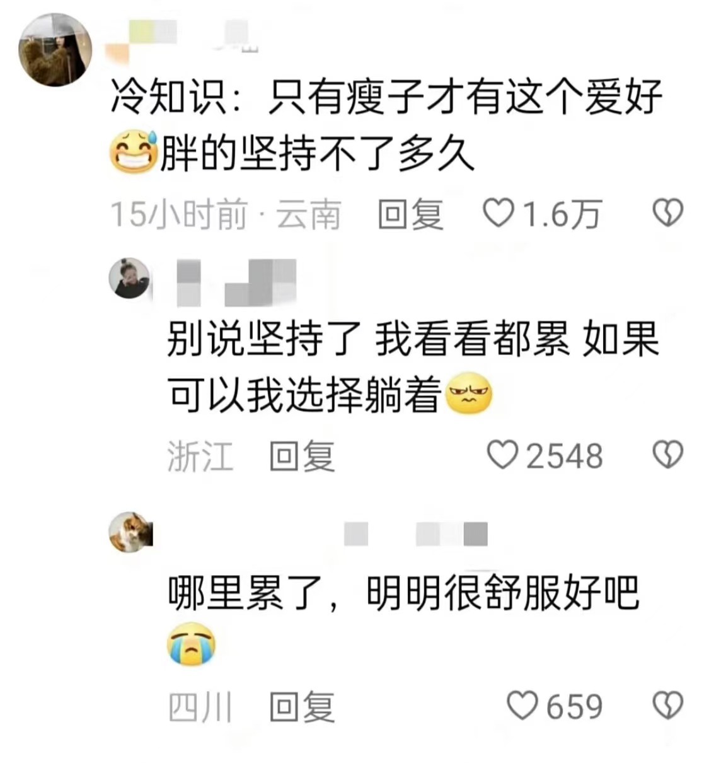Tap the crying emoji in last reply

click(x=192, y=643)
